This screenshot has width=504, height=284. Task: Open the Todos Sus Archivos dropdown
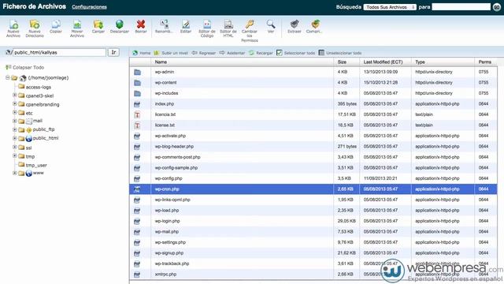point(390,7)
